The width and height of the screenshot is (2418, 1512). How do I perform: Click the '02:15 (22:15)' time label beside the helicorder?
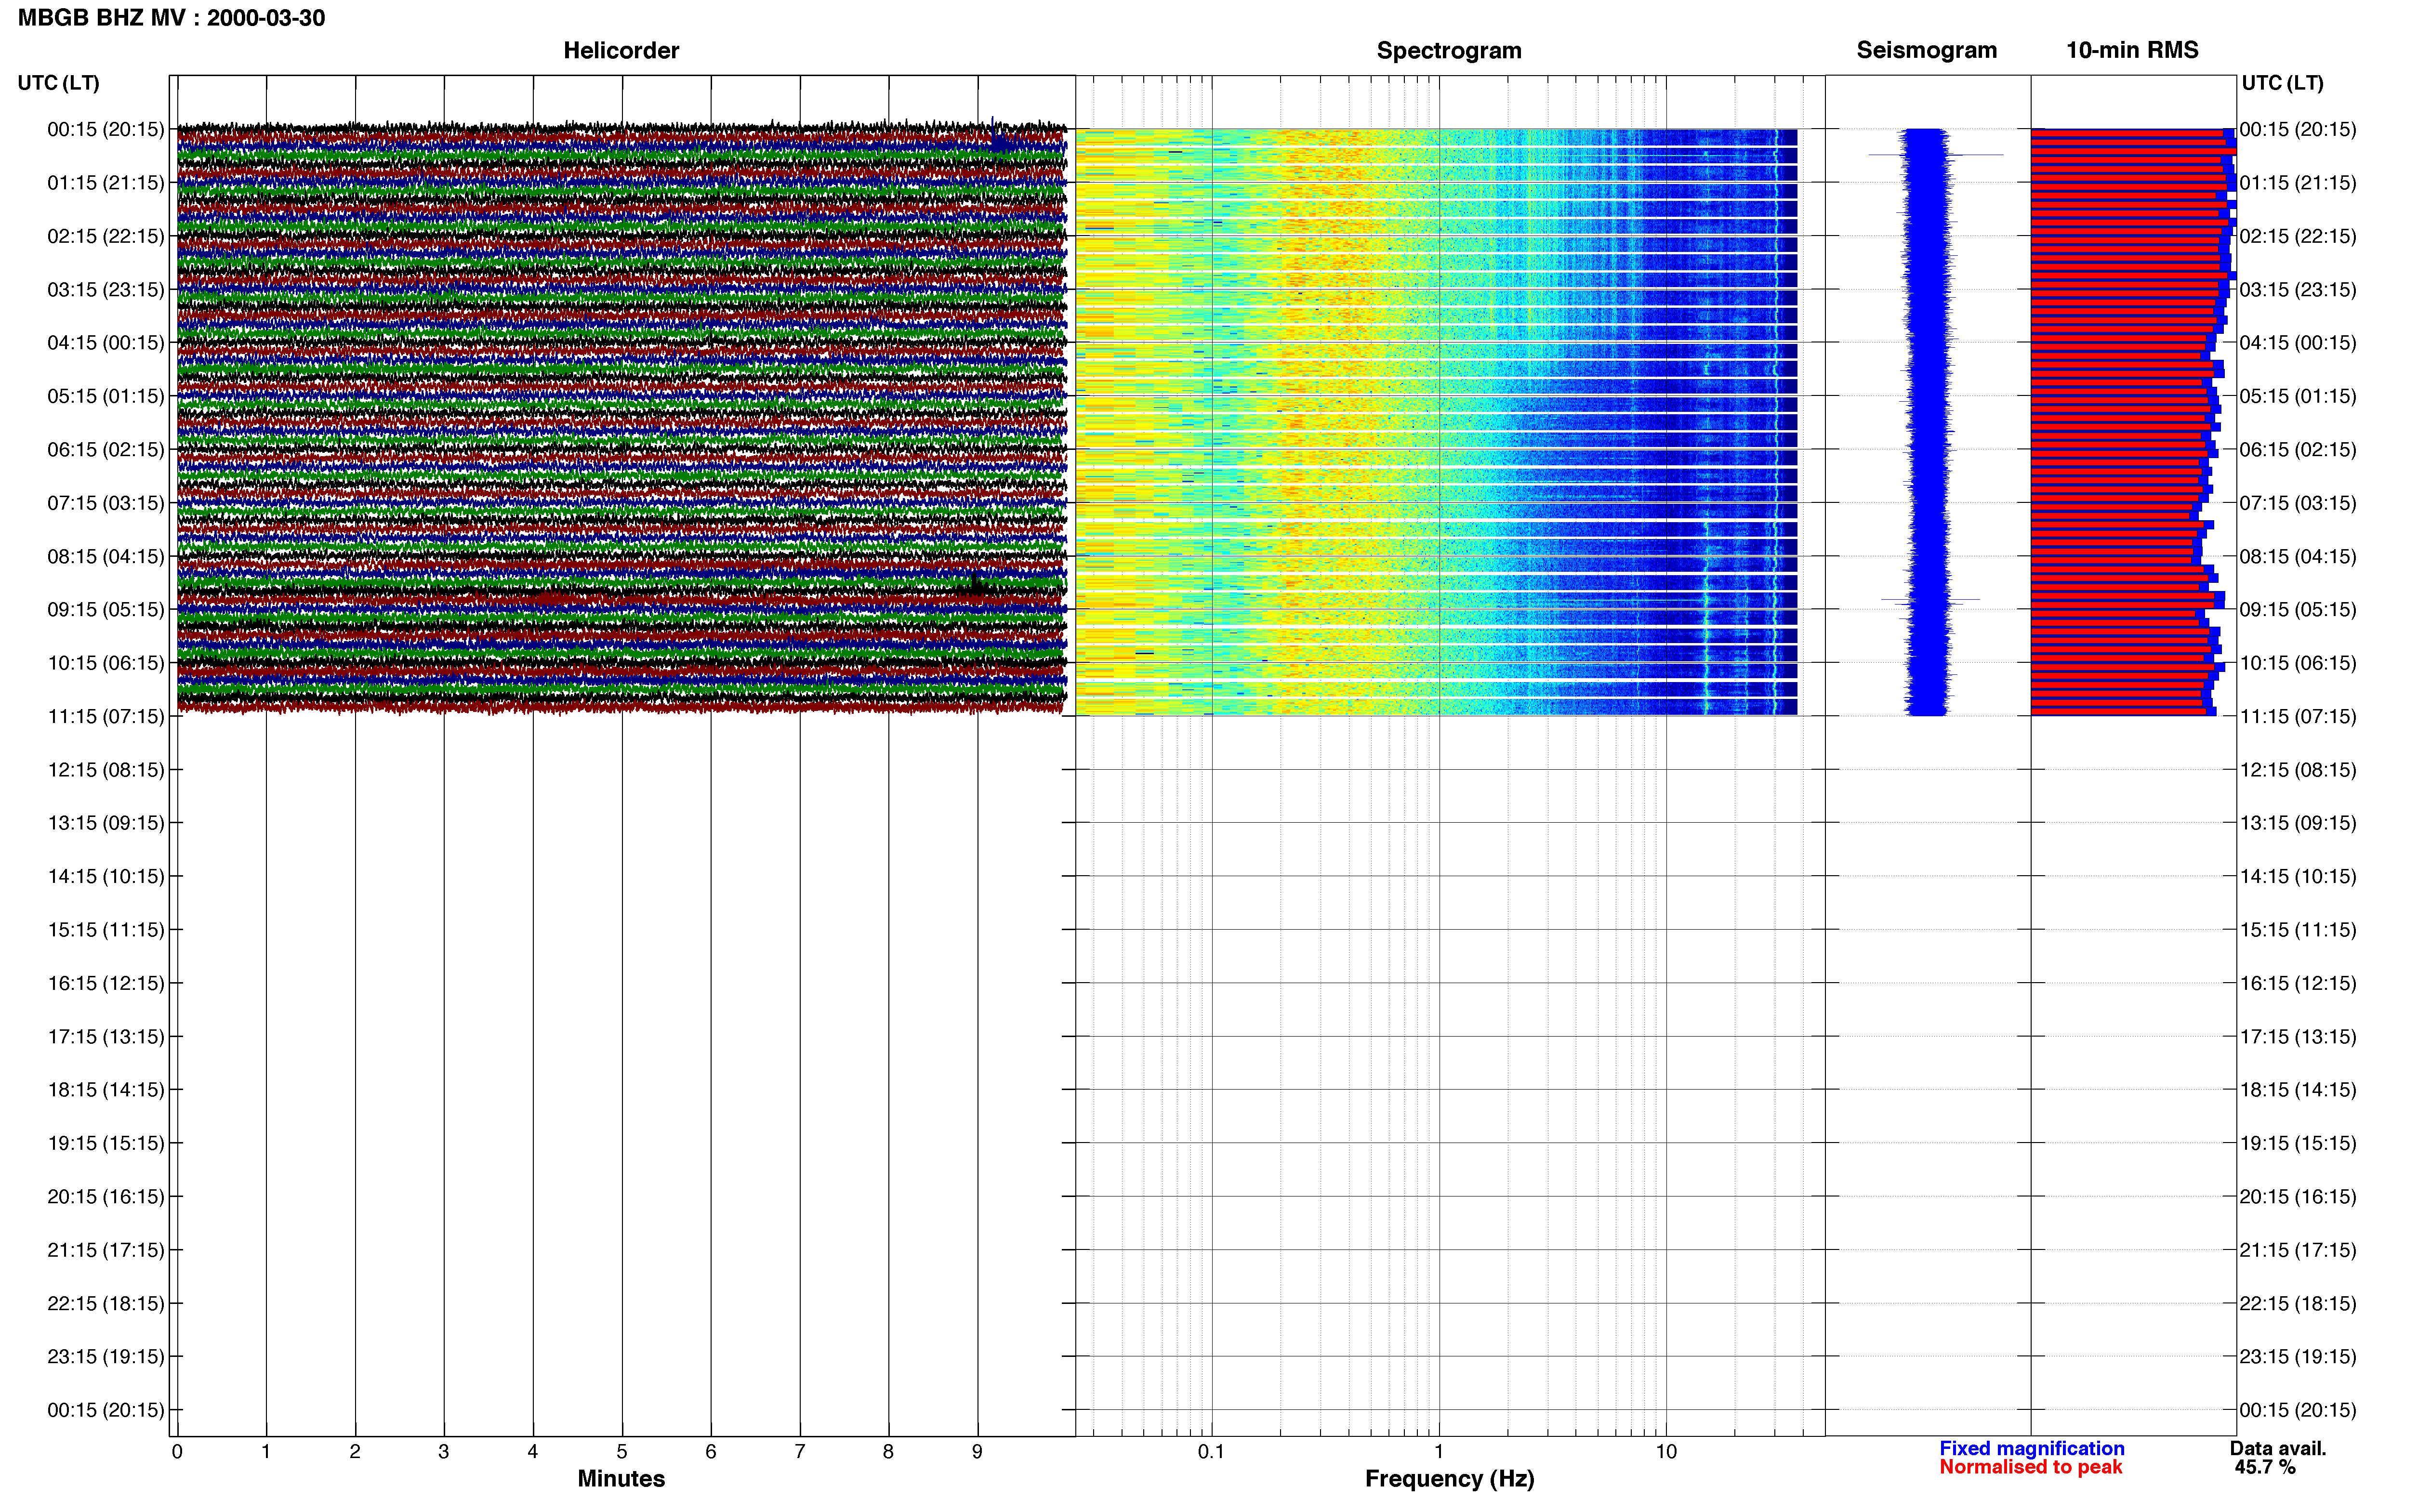(x=105, y=236)
